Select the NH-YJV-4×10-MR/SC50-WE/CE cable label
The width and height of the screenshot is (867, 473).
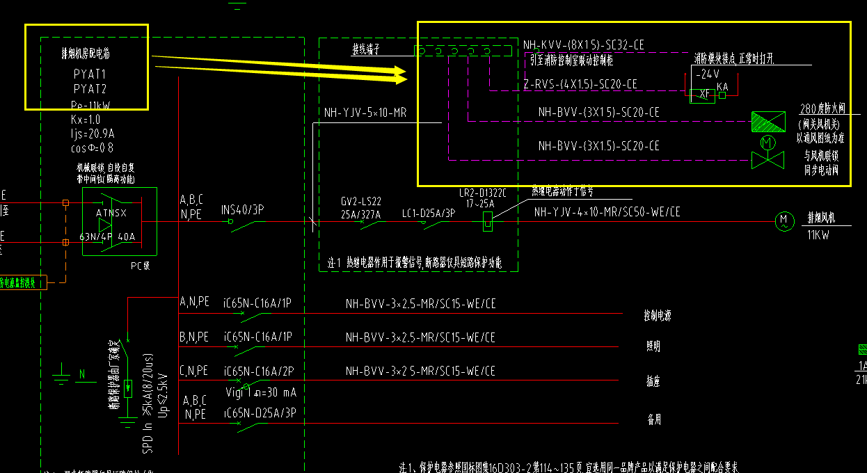(607, 211)
